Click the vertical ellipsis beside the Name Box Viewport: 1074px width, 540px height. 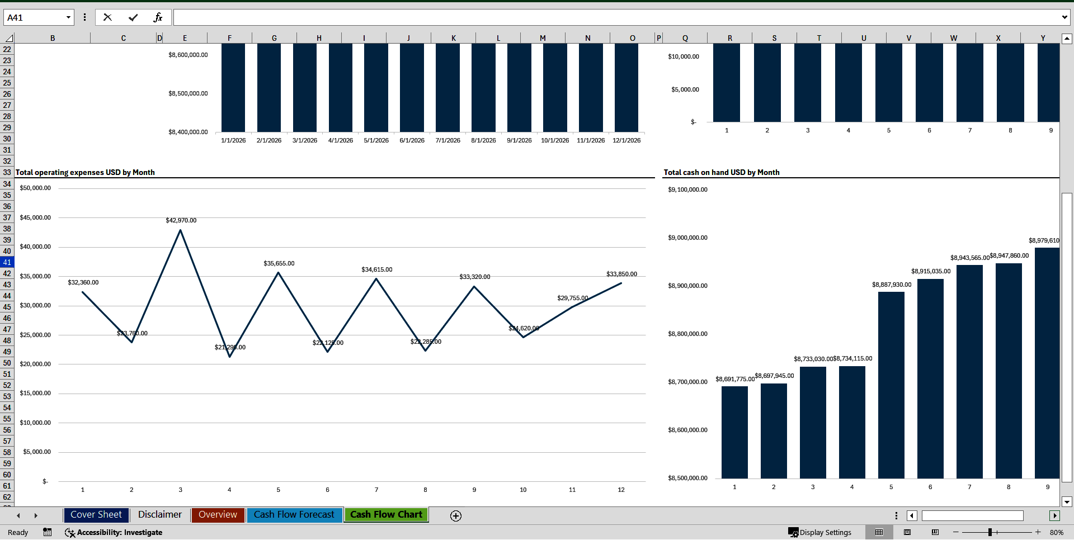click(x=84, y=17)
